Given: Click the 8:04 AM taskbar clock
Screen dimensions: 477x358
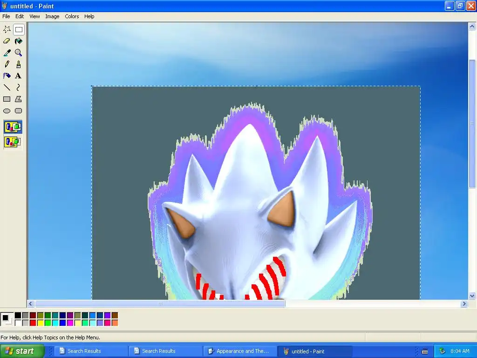Looking at the screenshot, I should point(460,351).
